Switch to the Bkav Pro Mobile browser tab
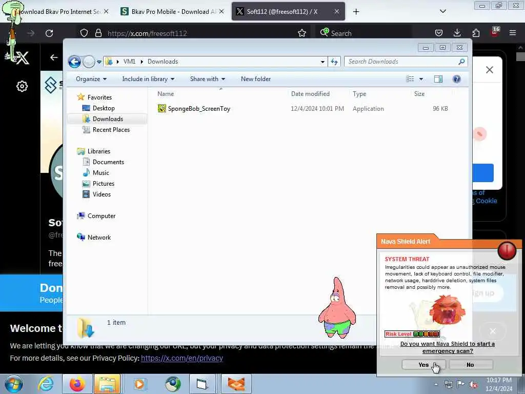The image size is (525, 394). pyautogui.click(x=172, y=12)
